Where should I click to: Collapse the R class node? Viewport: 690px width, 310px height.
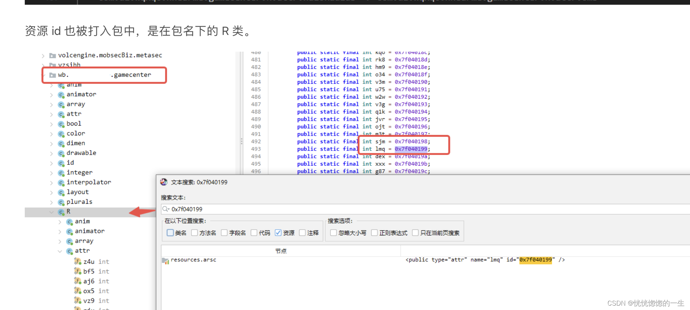coord(51,212)
